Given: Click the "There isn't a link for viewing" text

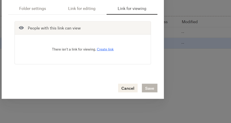Looking at the screenshot, I should coord(74,49).
